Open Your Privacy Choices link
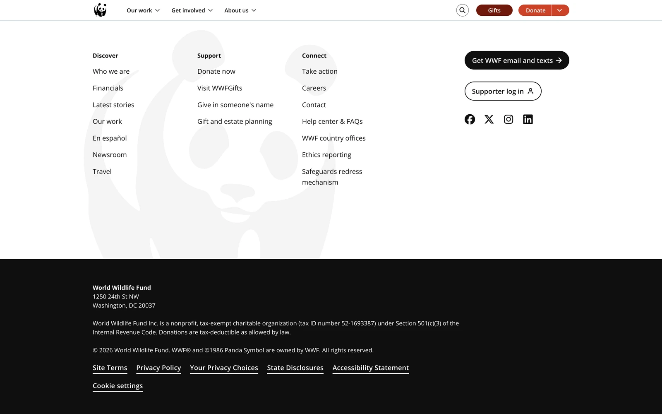The width and height of the screenshot is (662, 414). (x=224, y=368)
